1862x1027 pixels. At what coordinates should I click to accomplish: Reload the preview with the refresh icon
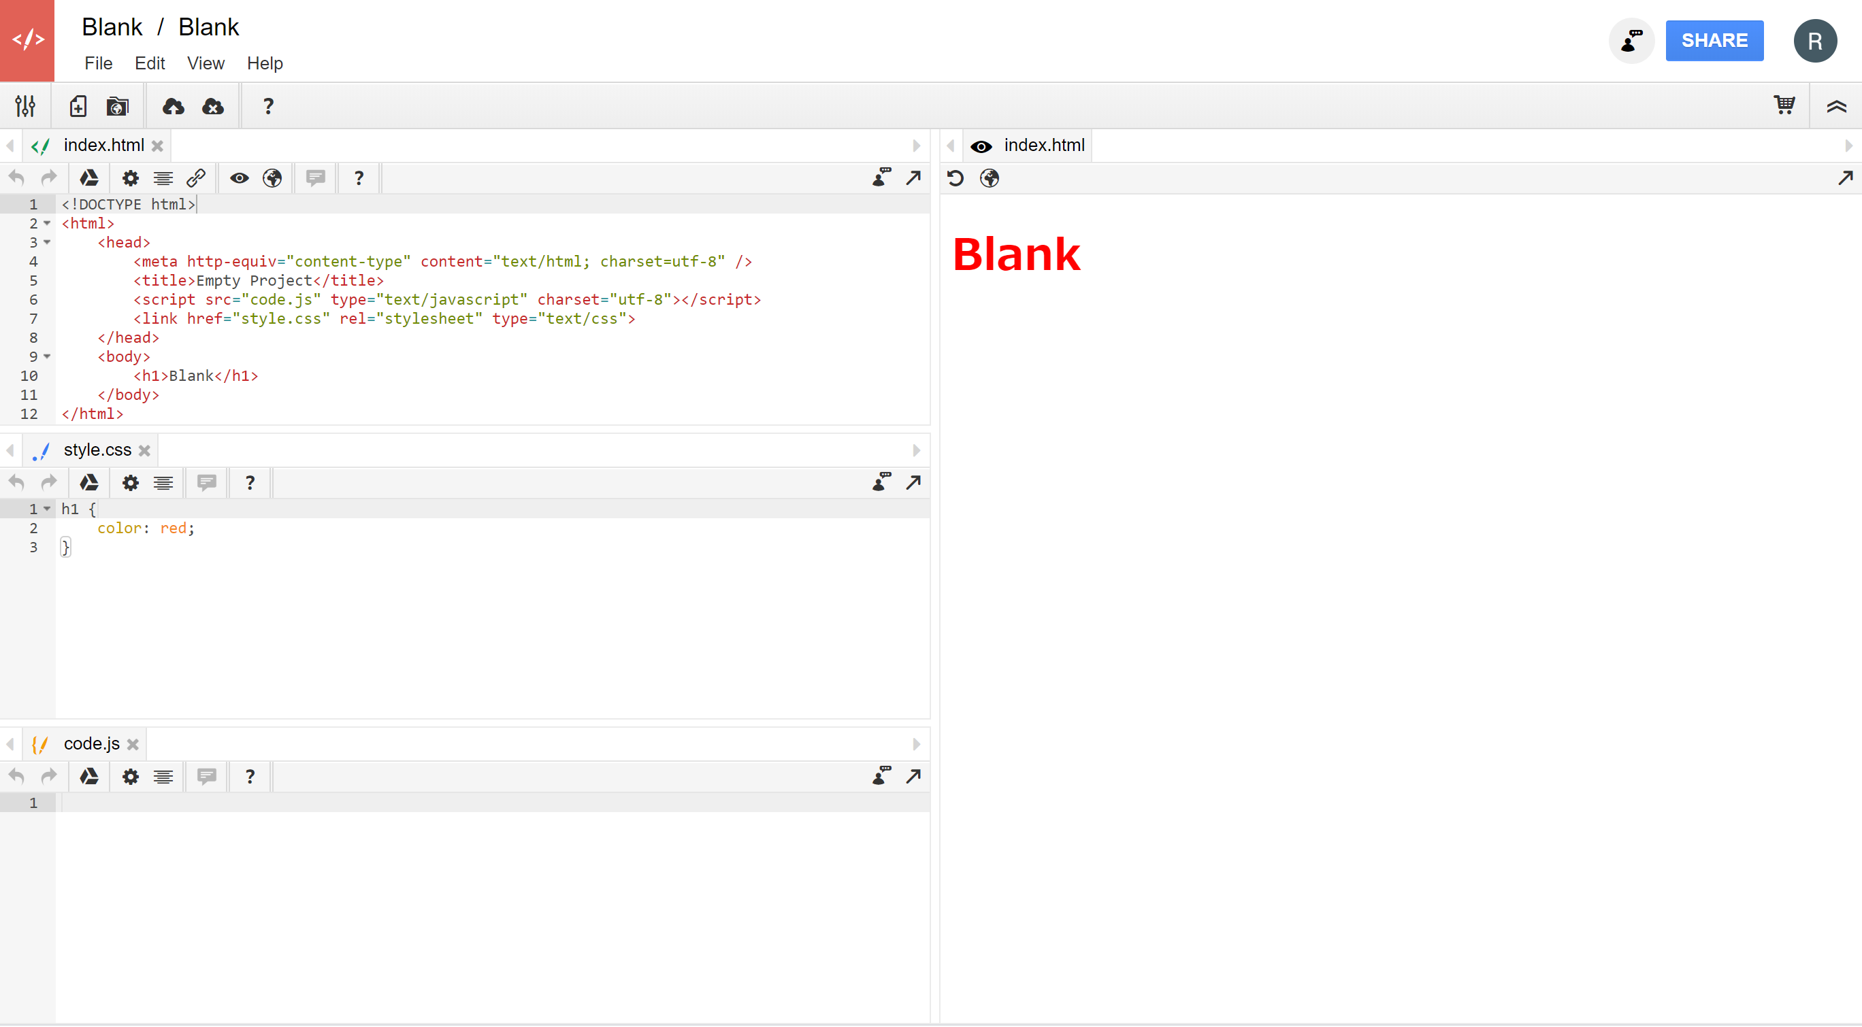955,178
